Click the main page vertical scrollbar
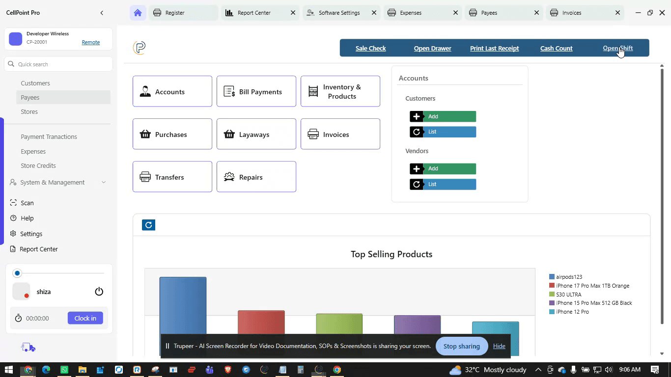This screenshot has width=671, height=377. (662, 196)
